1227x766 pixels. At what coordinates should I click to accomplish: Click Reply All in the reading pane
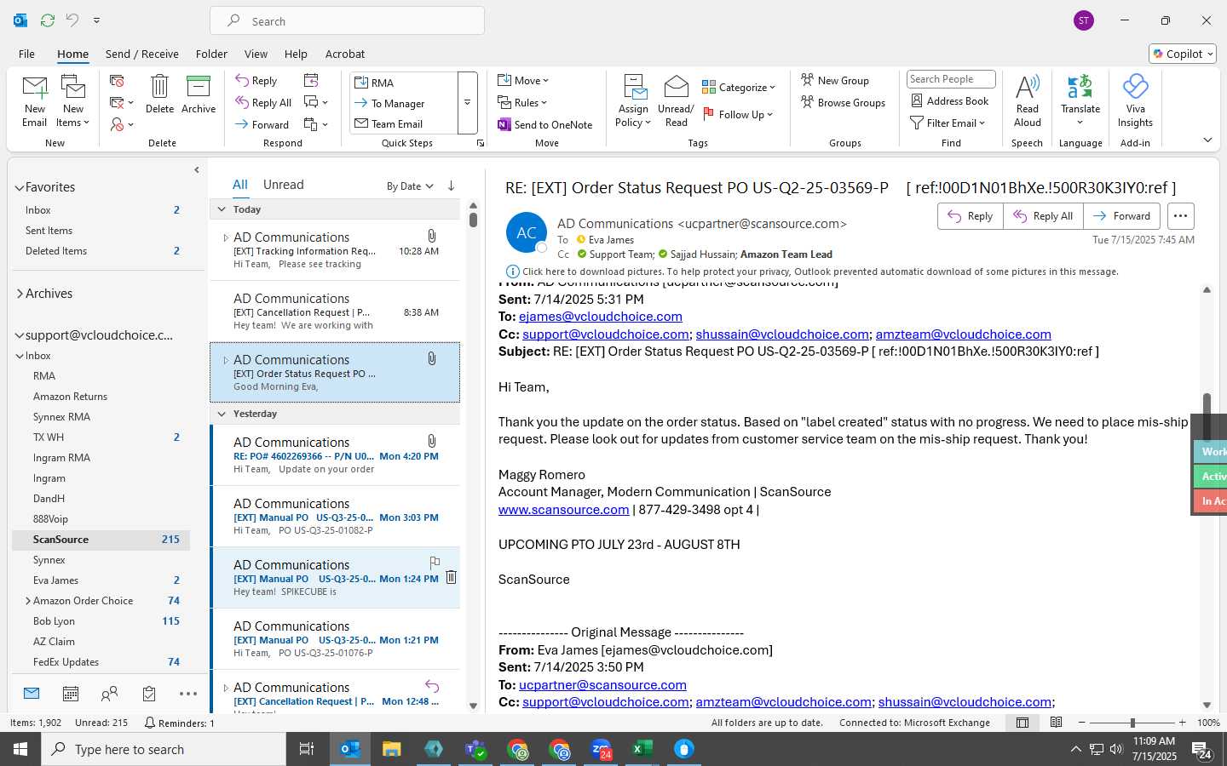point(1043,216)
